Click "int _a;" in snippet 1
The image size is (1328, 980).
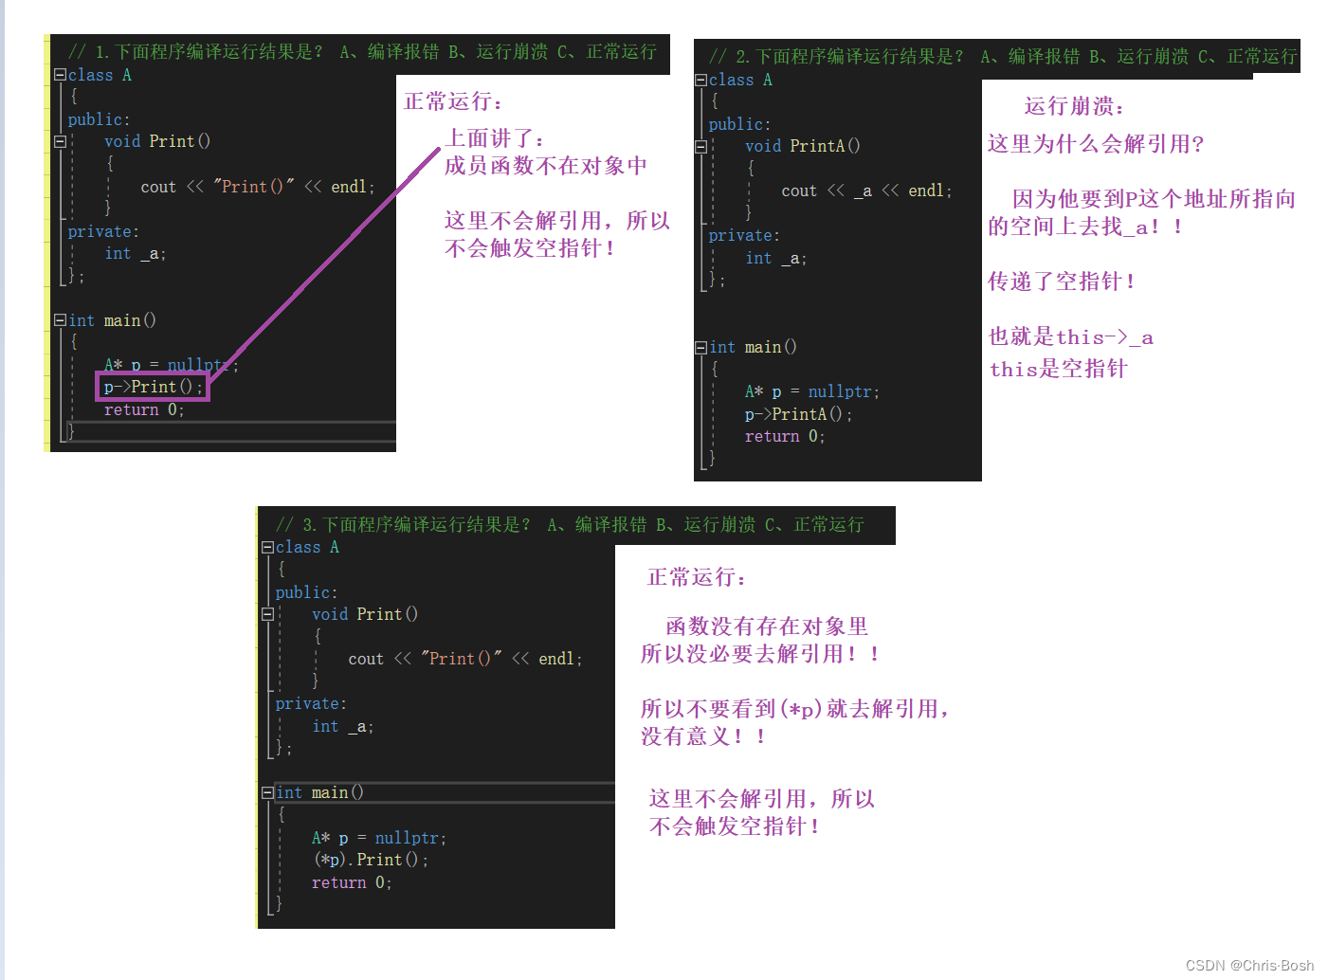(136, 253)
